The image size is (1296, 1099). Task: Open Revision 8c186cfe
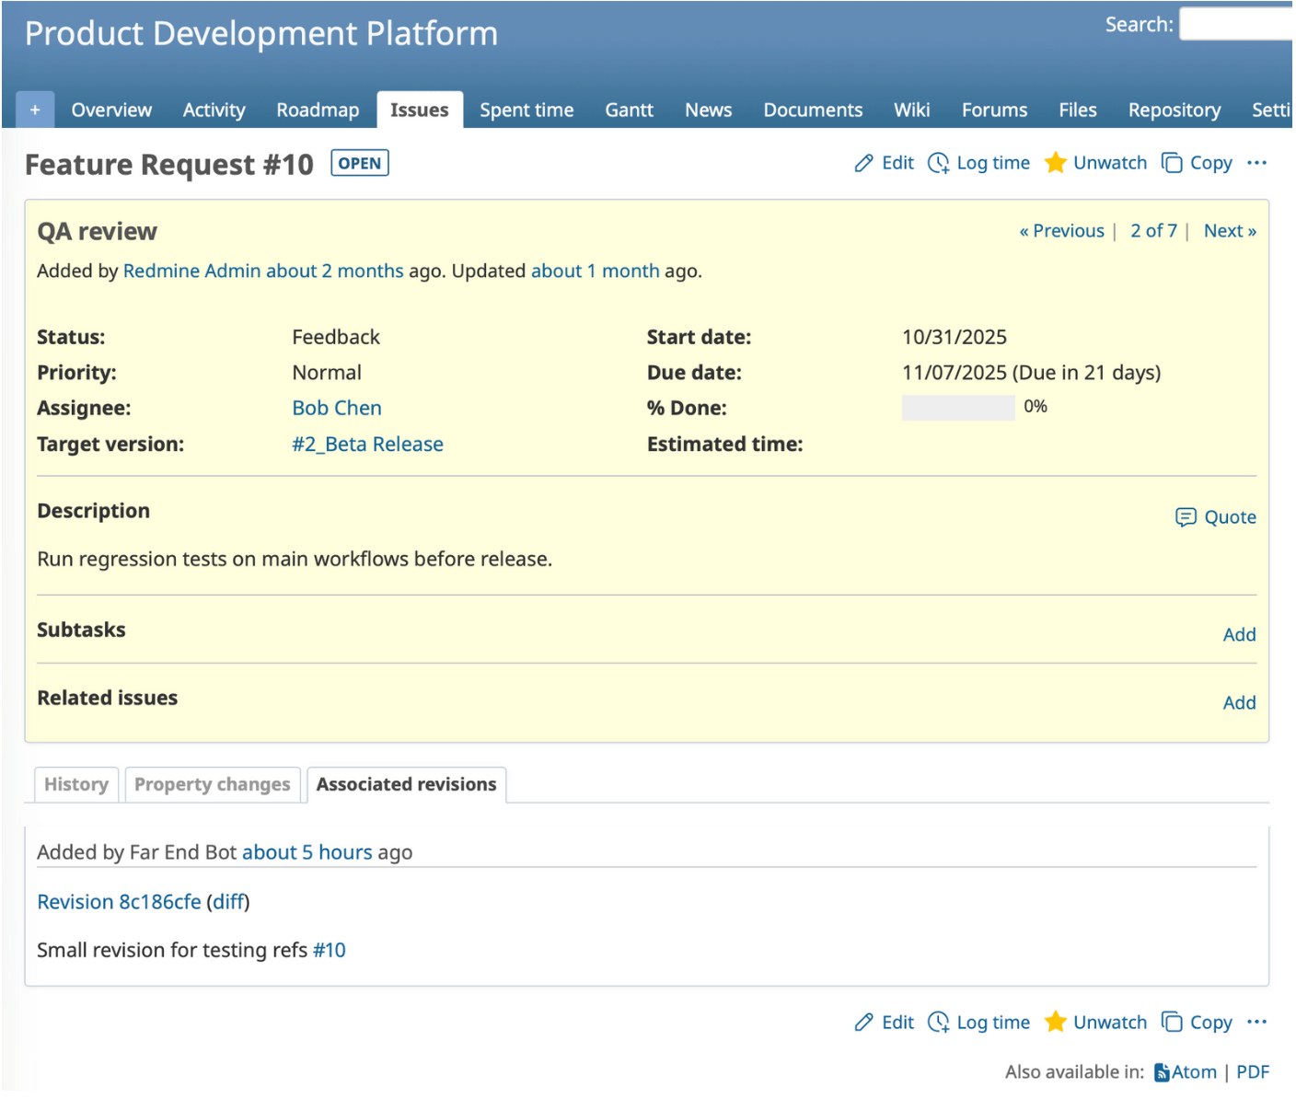pyautogui.click(x=119, y=901)
